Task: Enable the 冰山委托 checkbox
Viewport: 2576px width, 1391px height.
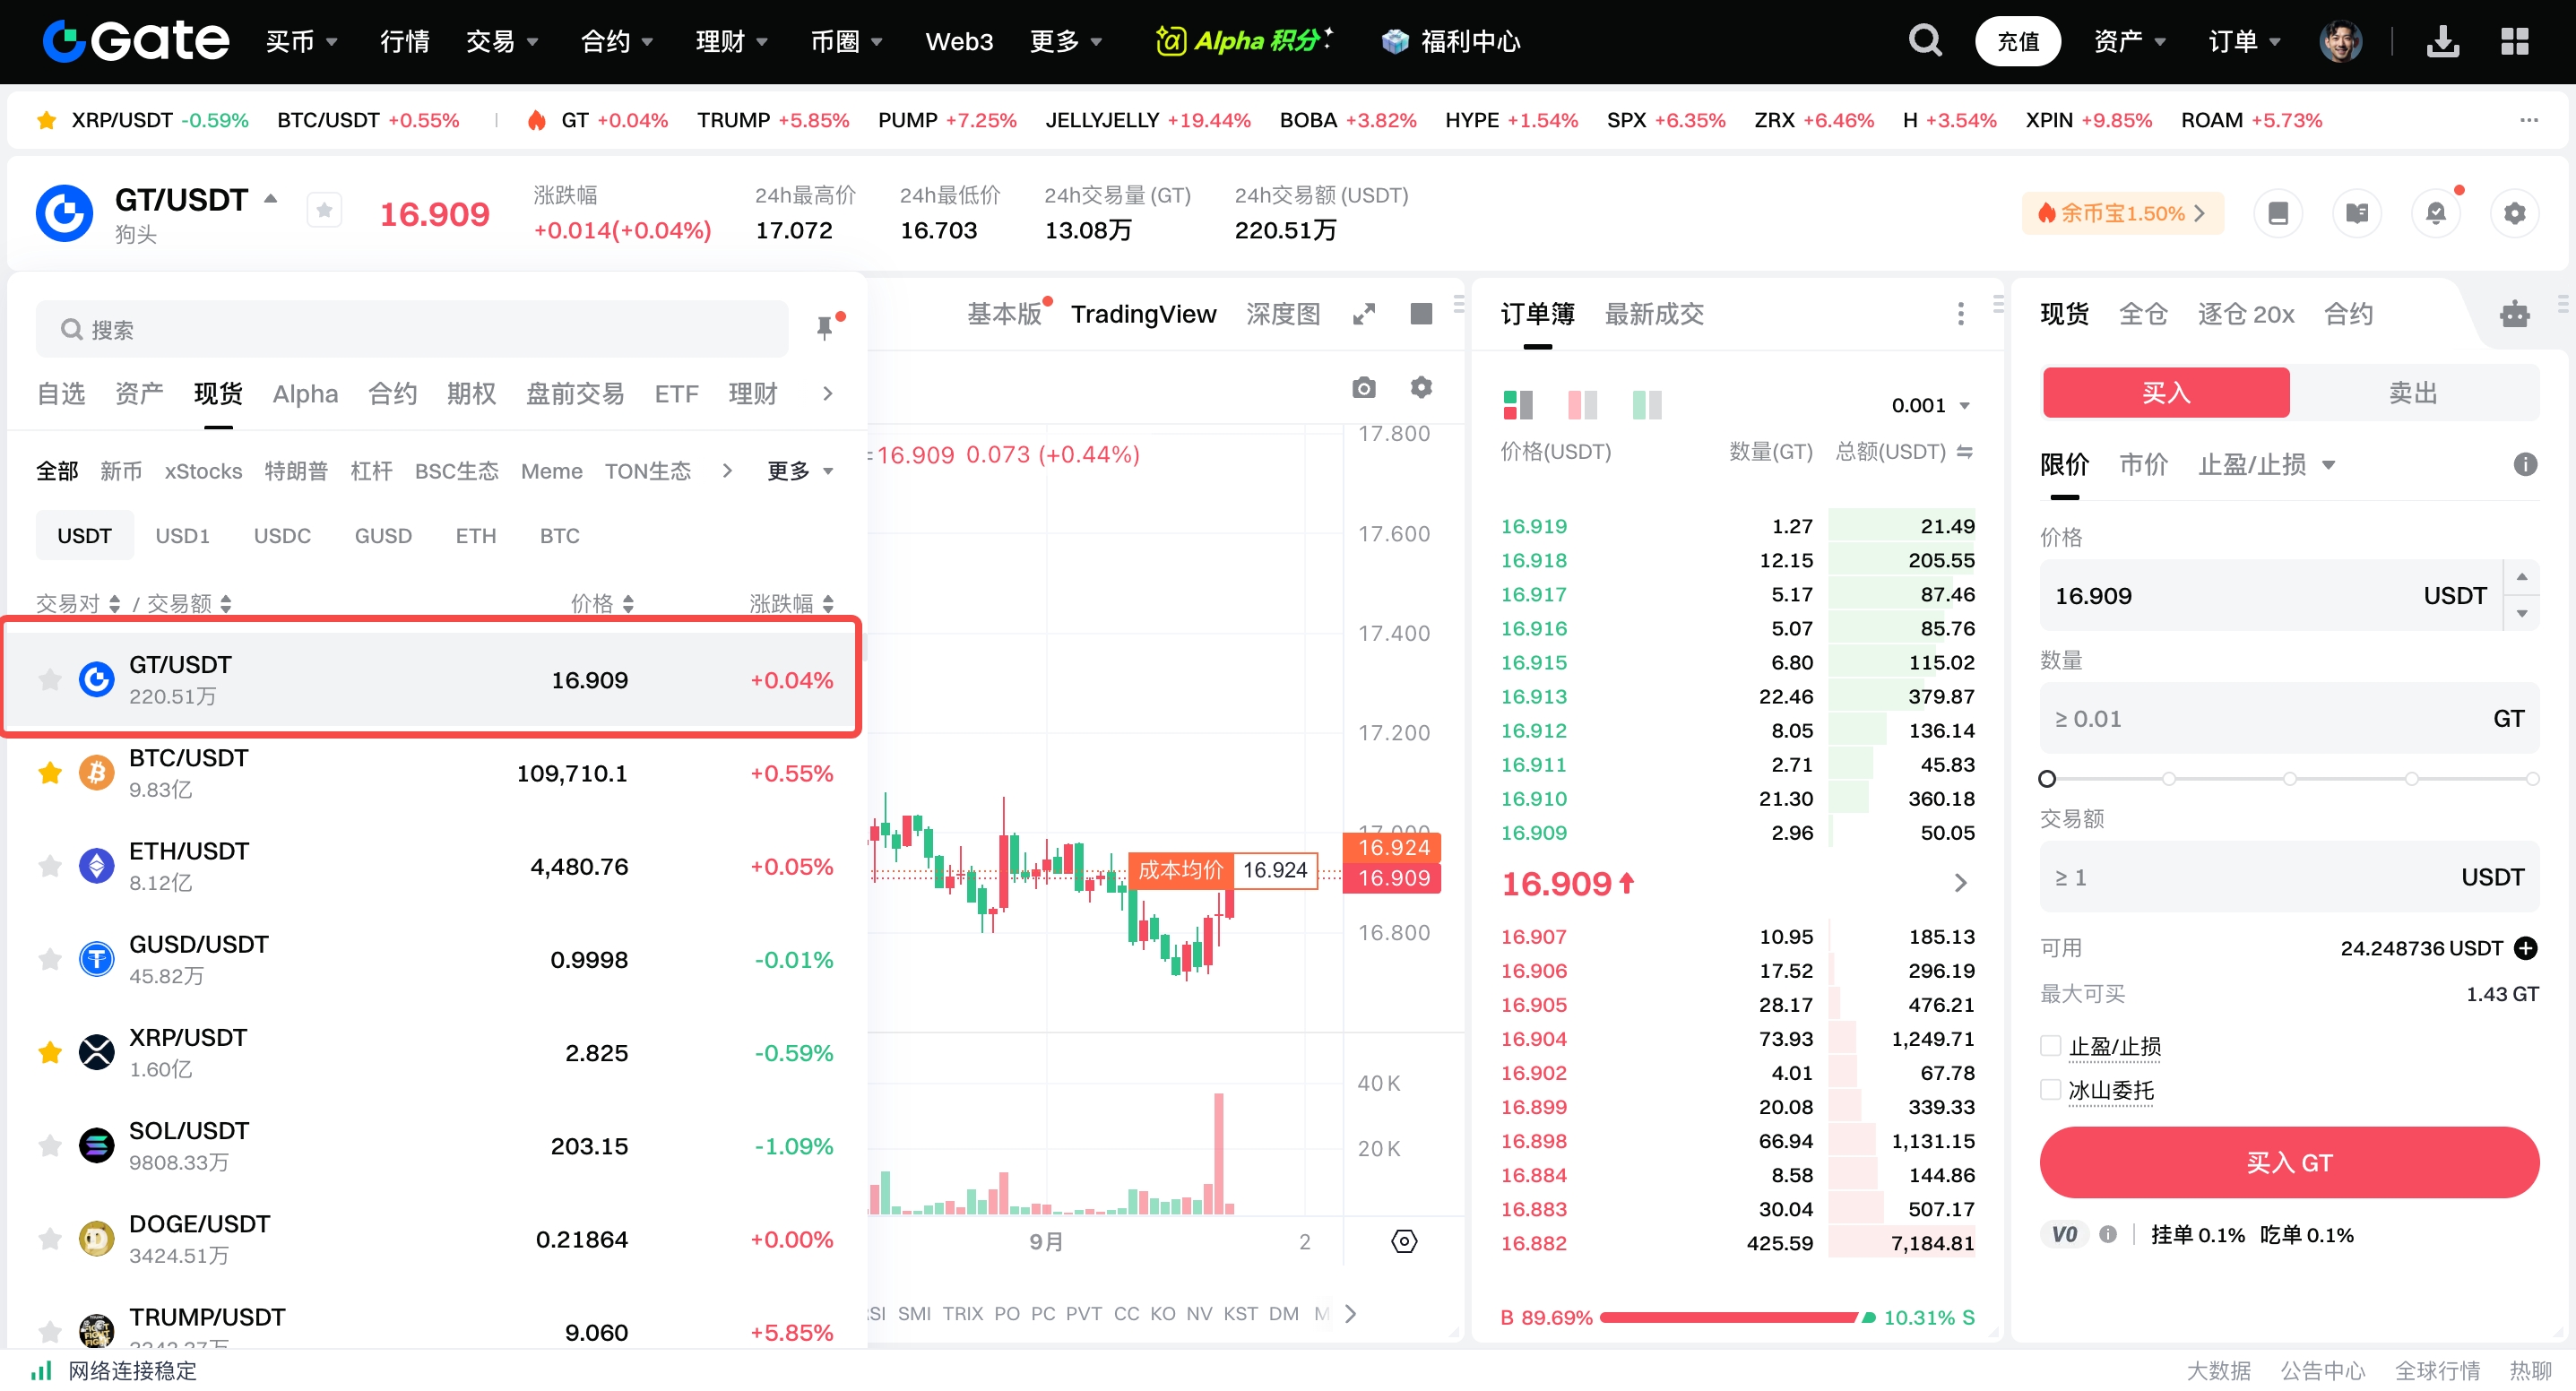Action: coord(2050,1090)
